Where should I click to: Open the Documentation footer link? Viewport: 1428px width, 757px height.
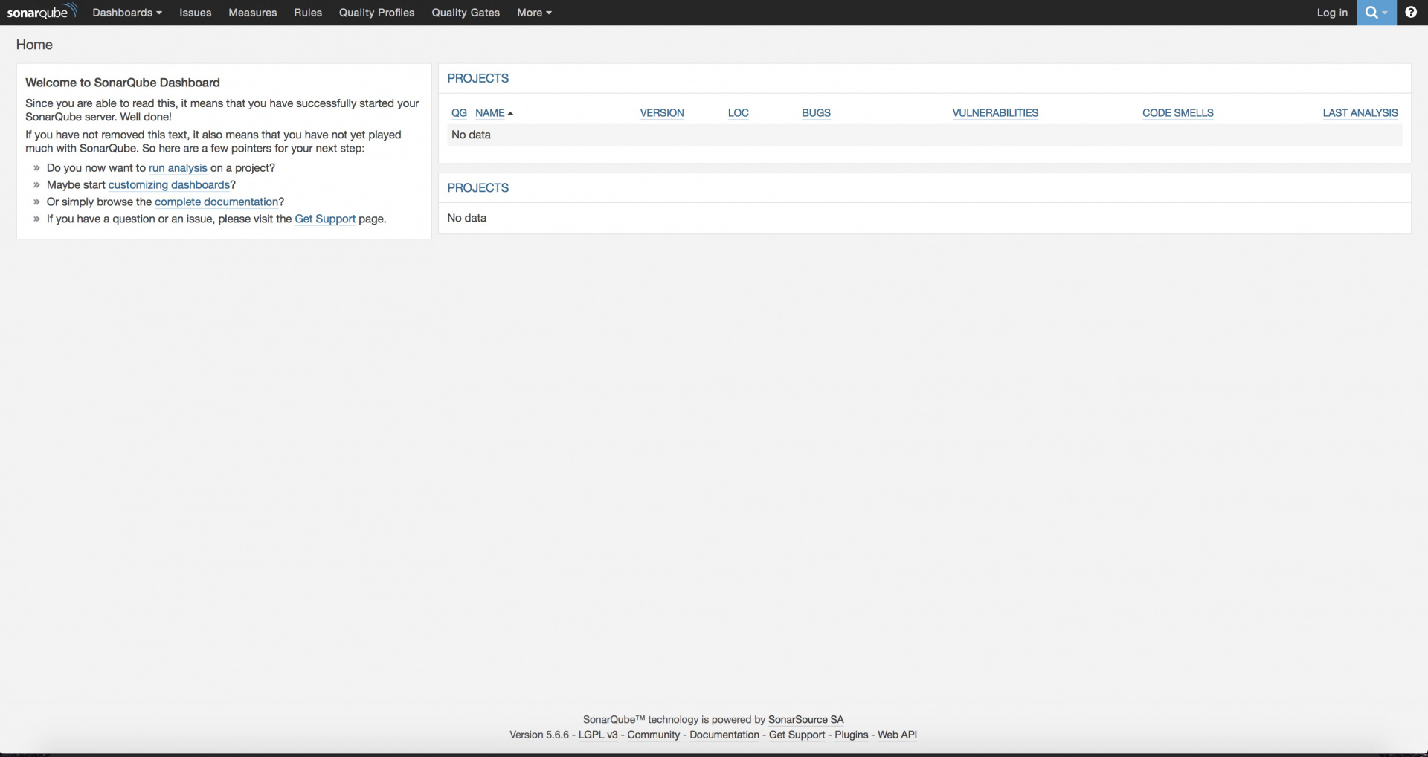click(x=724, y=735)
